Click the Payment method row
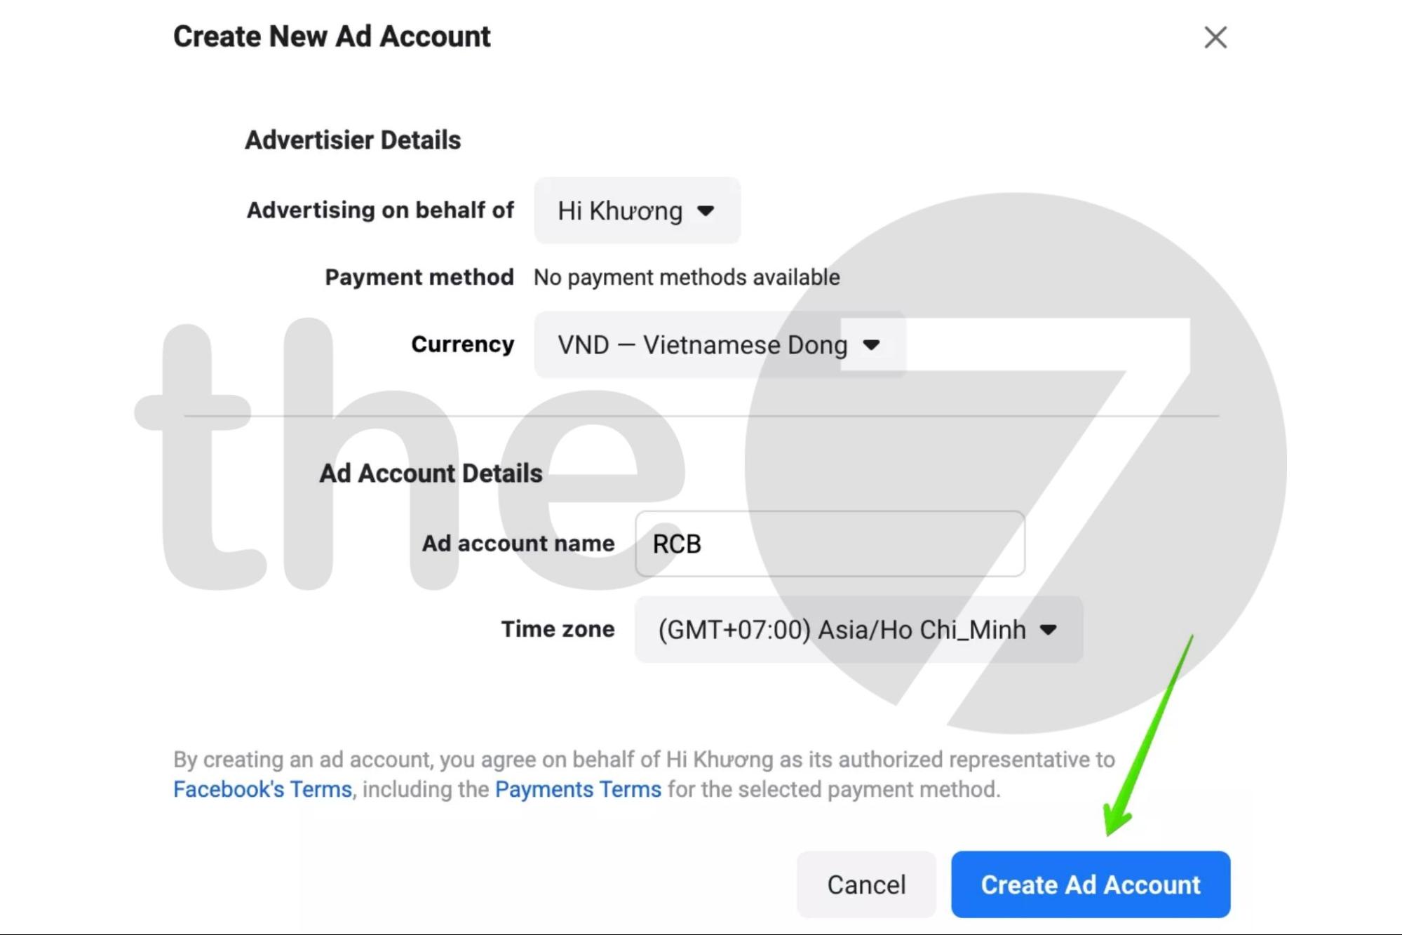 (685, 277)
